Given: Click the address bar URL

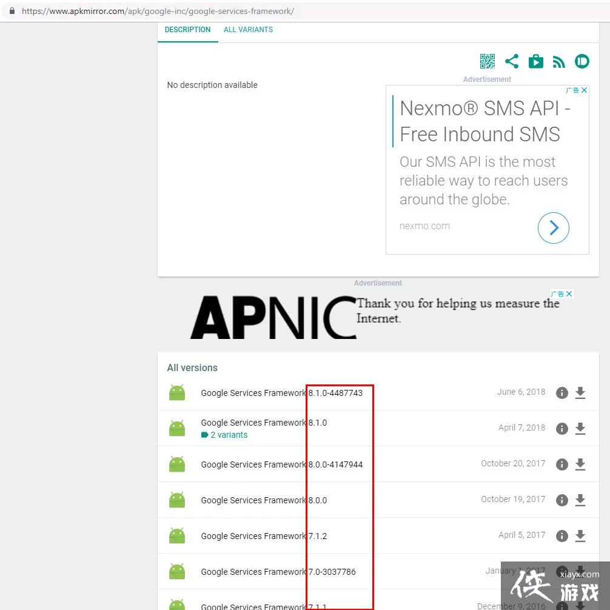Looking at the screenshot, I should (158, 11).
